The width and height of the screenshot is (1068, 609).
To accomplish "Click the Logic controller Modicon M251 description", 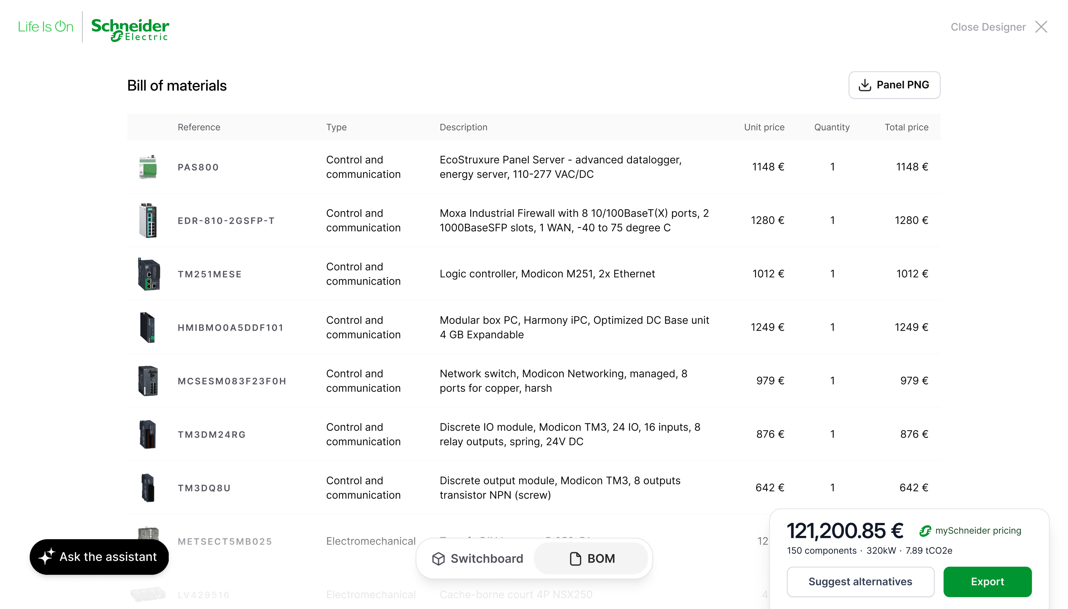I will click(547, 274).
